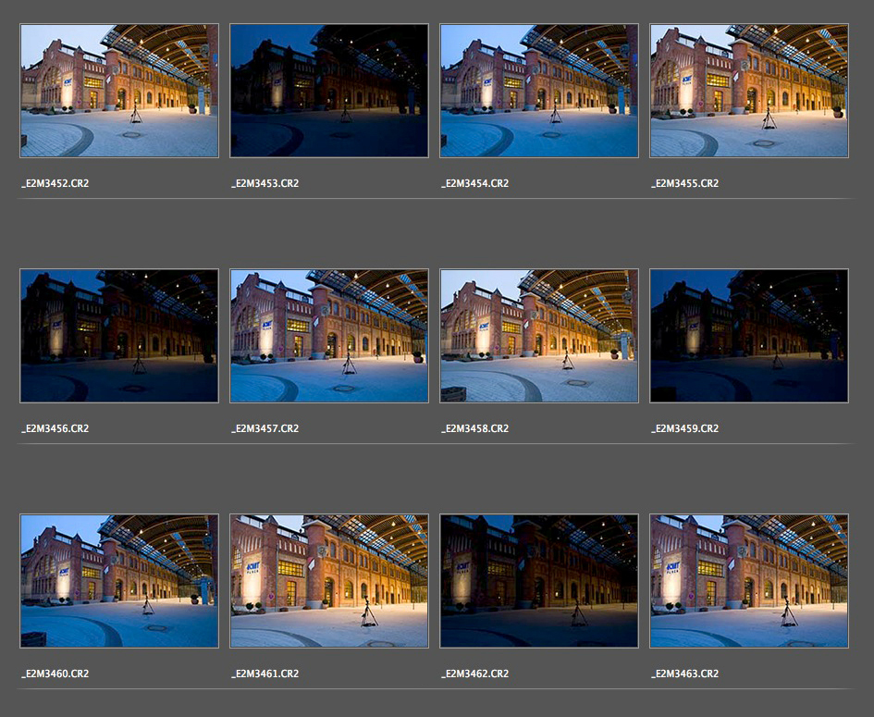This screenshot has height=717, width=874.
Task: Click the _E2M3458.CR2 photo preview
Action: click(539, 336)
